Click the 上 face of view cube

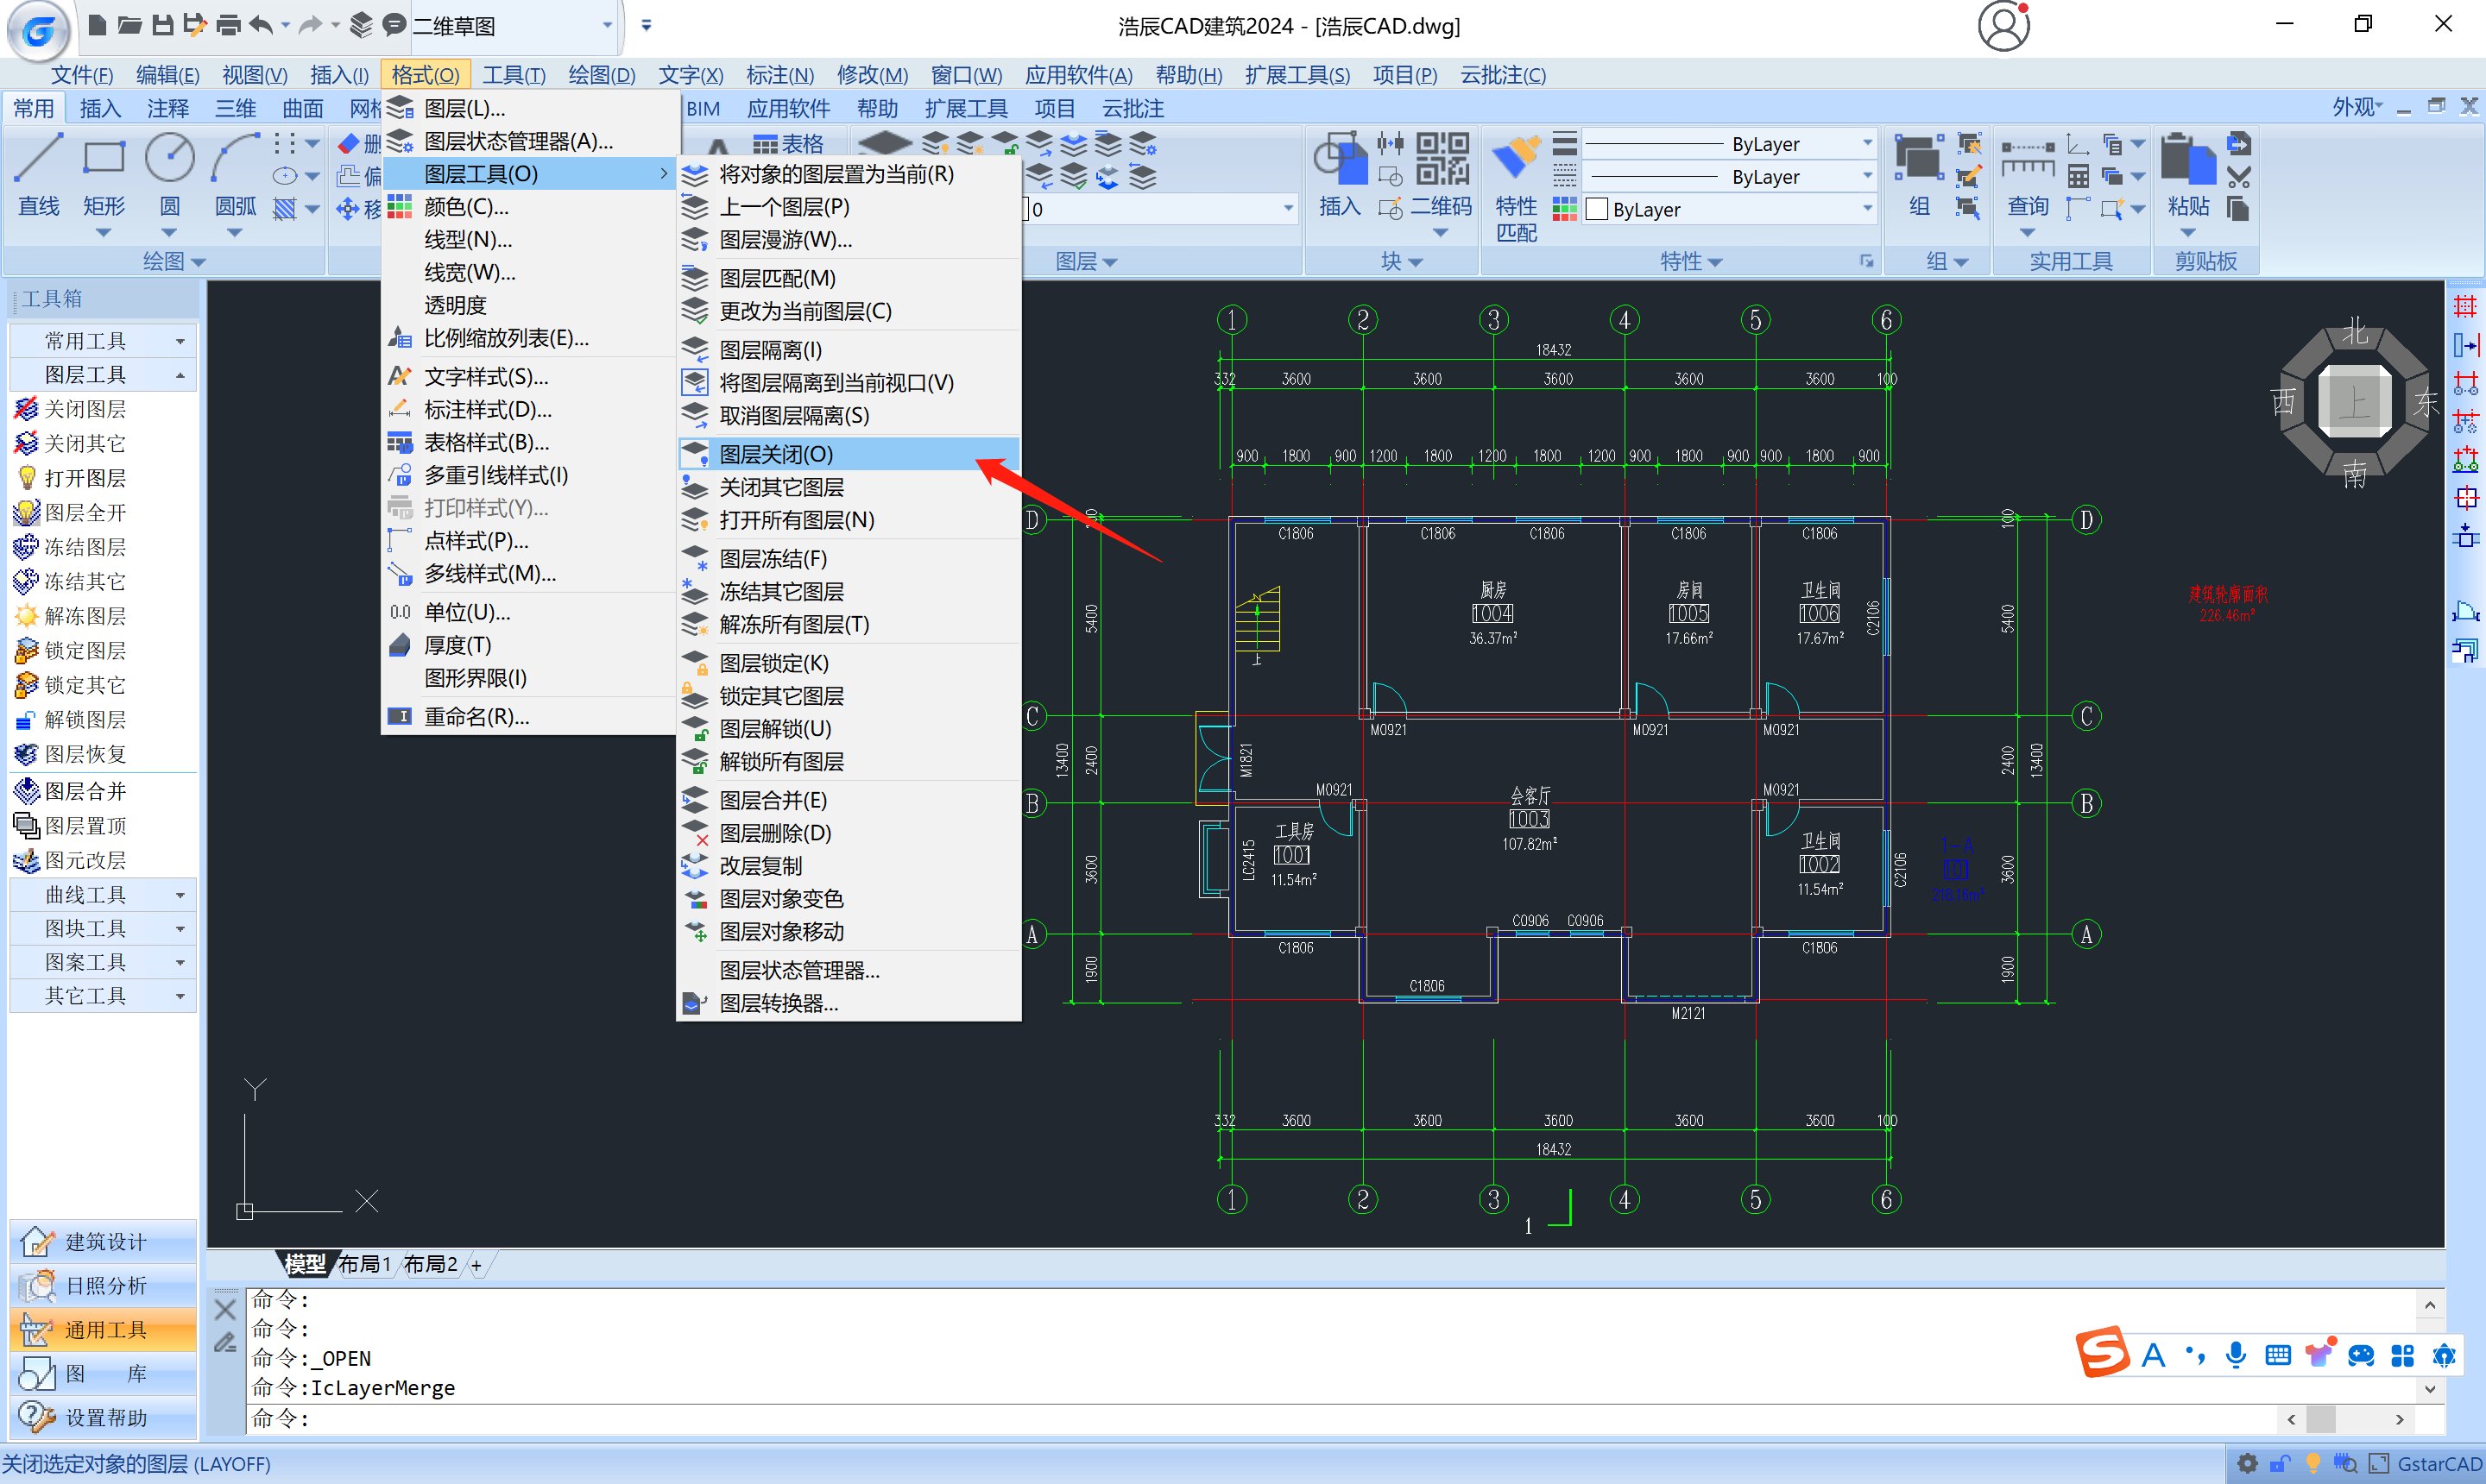2354,402
